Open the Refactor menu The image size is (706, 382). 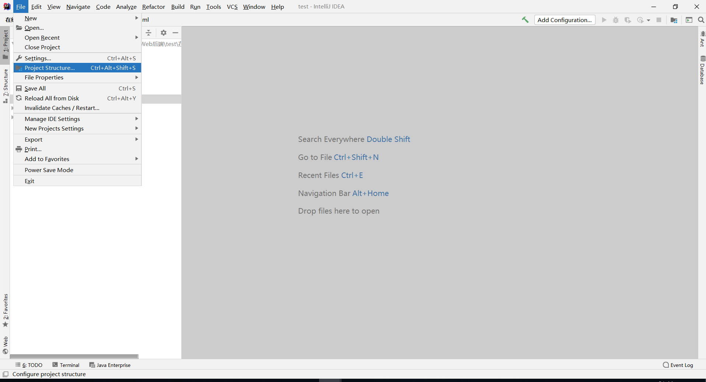pyautogui.click(x=154, y=7)
